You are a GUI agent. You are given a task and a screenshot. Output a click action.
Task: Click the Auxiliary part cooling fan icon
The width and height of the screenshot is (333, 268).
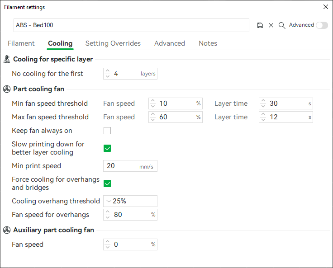click(7, 230)
